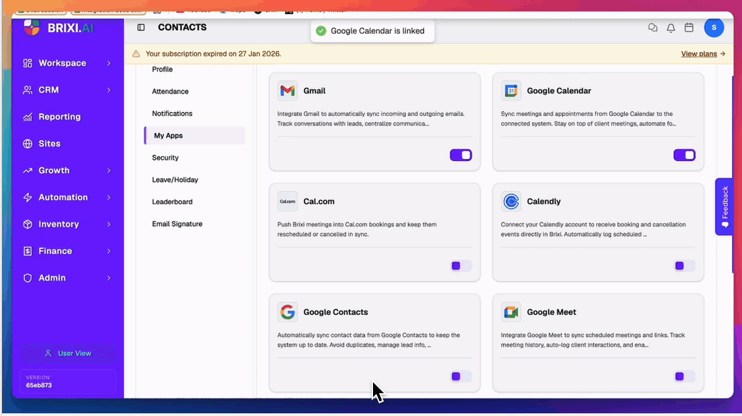742x416 pixels.
Task: Click the CRM people icon in sidebar
Action: pyautogui.click(x=28, y=90)
